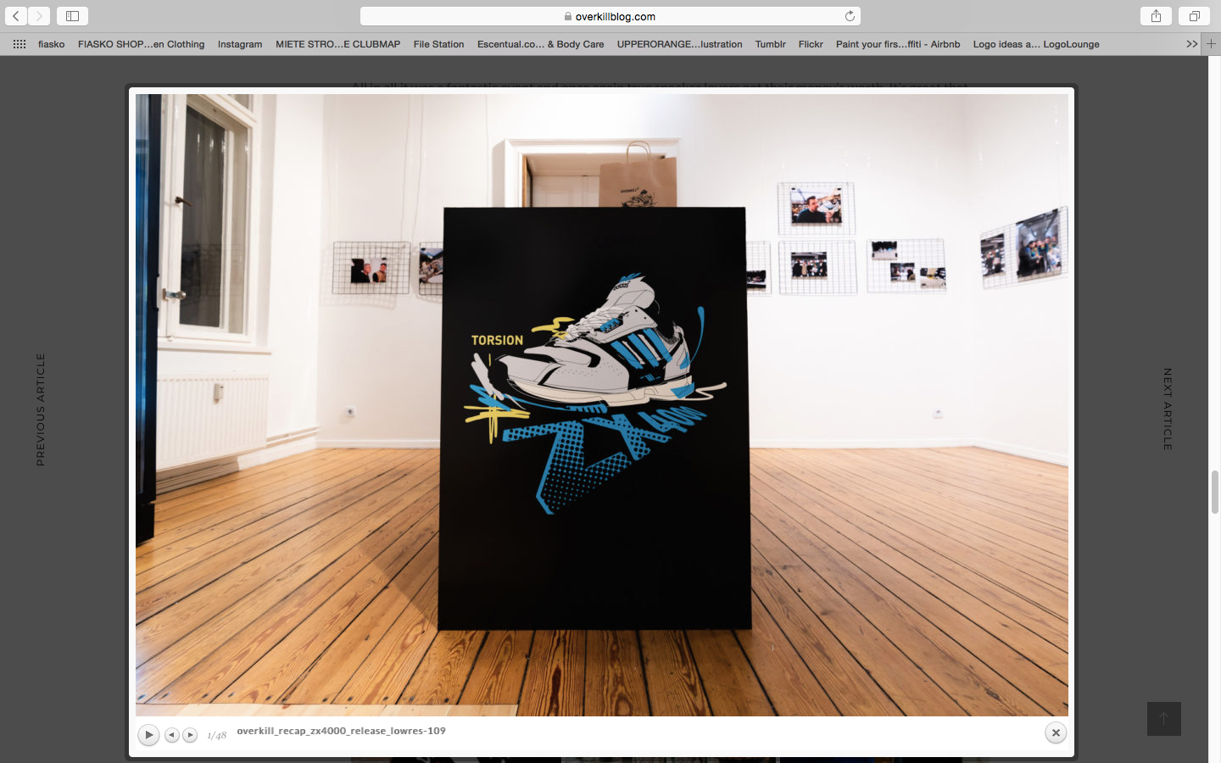Viewport: 1221px width, 763px height.
Task: Click the scroll-to-top arrow button
Action: coord(1164,719)
